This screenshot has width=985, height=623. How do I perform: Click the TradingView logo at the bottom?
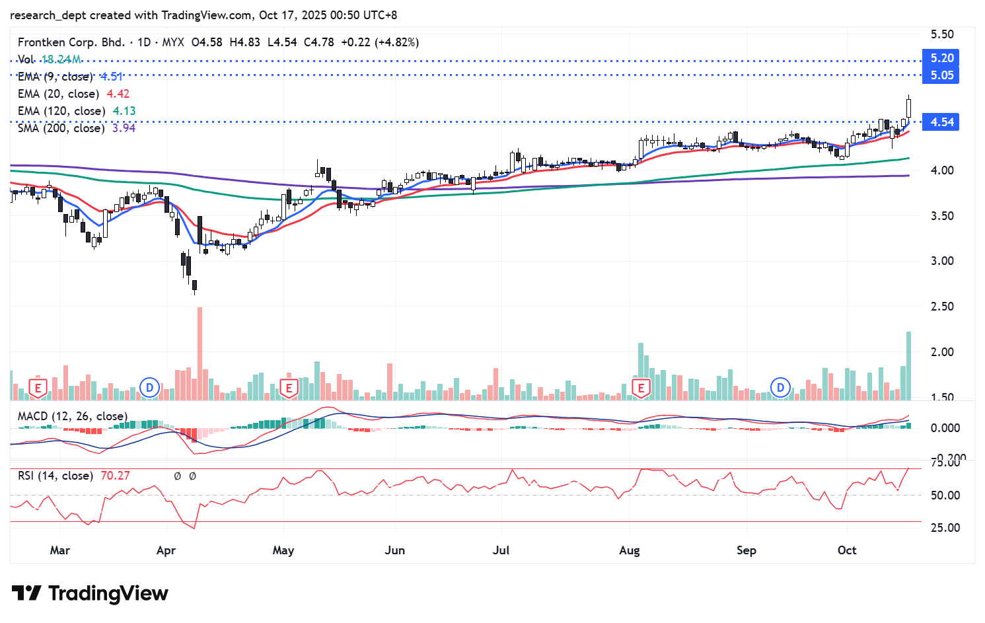(x=90, y=593)
